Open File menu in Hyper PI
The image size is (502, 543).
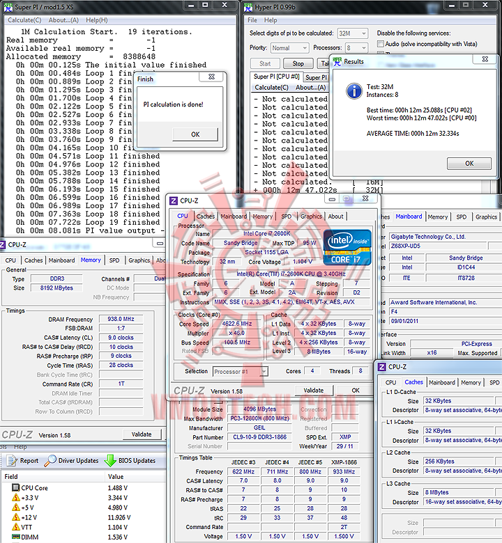252,20
